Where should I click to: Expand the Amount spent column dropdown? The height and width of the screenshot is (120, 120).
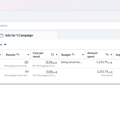111,55
